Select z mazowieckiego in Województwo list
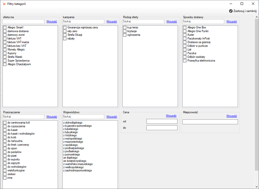The image size is (259, 189). pyautogui.click(x=73, y=142)
